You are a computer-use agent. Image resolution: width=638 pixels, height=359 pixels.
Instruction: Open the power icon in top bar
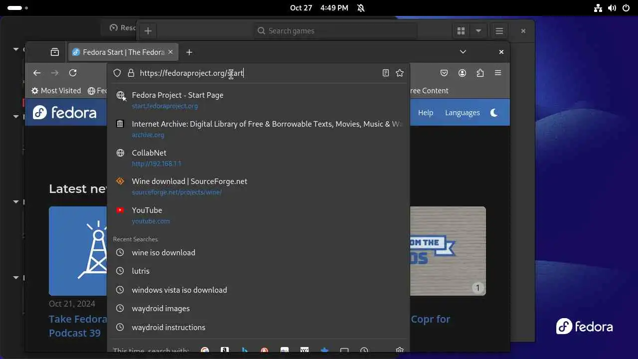[x=626, y=8]
